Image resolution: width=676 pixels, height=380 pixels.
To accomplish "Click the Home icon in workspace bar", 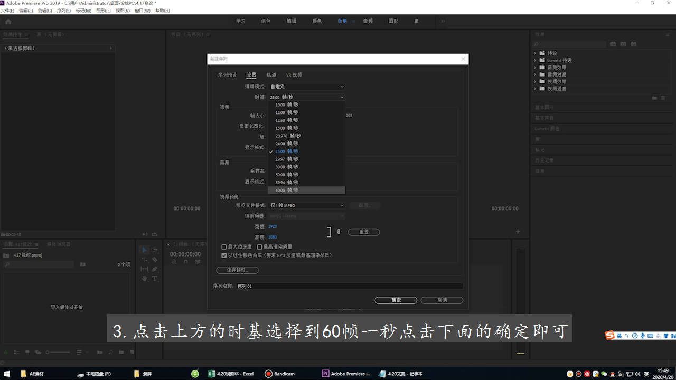I will [x=8, y=22].
